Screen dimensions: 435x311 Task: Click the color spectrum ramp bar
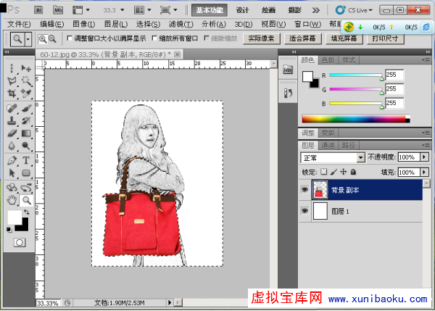354,119
